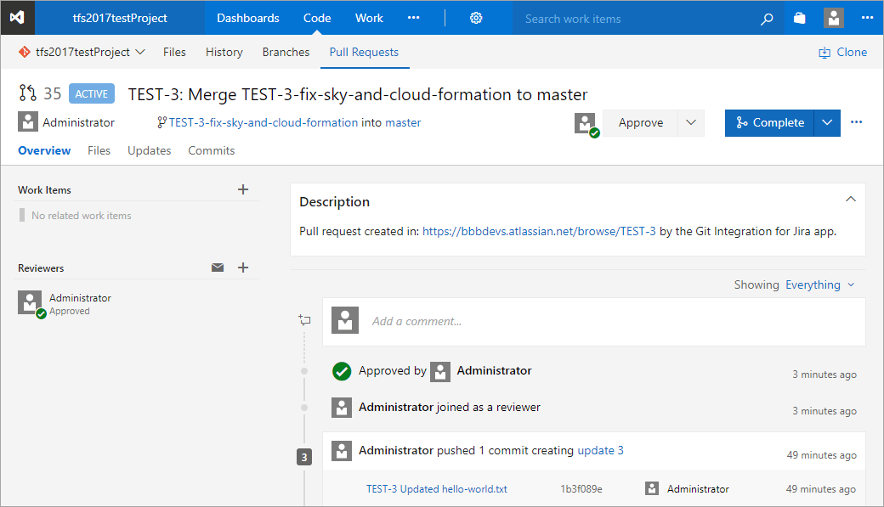Switch to the Branches tab
Viewport: 884px width, 507px height.
(x=286, y=52)
